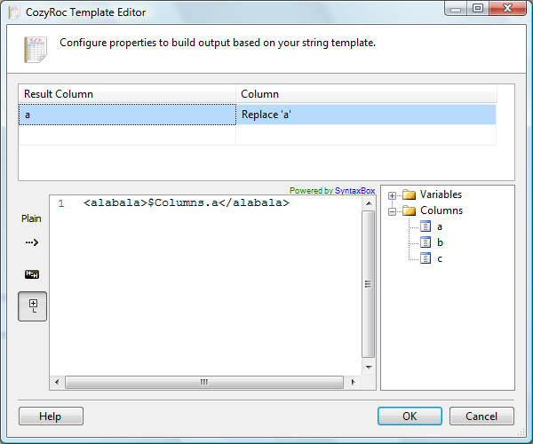Select the Variables folder icon
Viewport: 533px width, 444px height.
coord(409,194)
